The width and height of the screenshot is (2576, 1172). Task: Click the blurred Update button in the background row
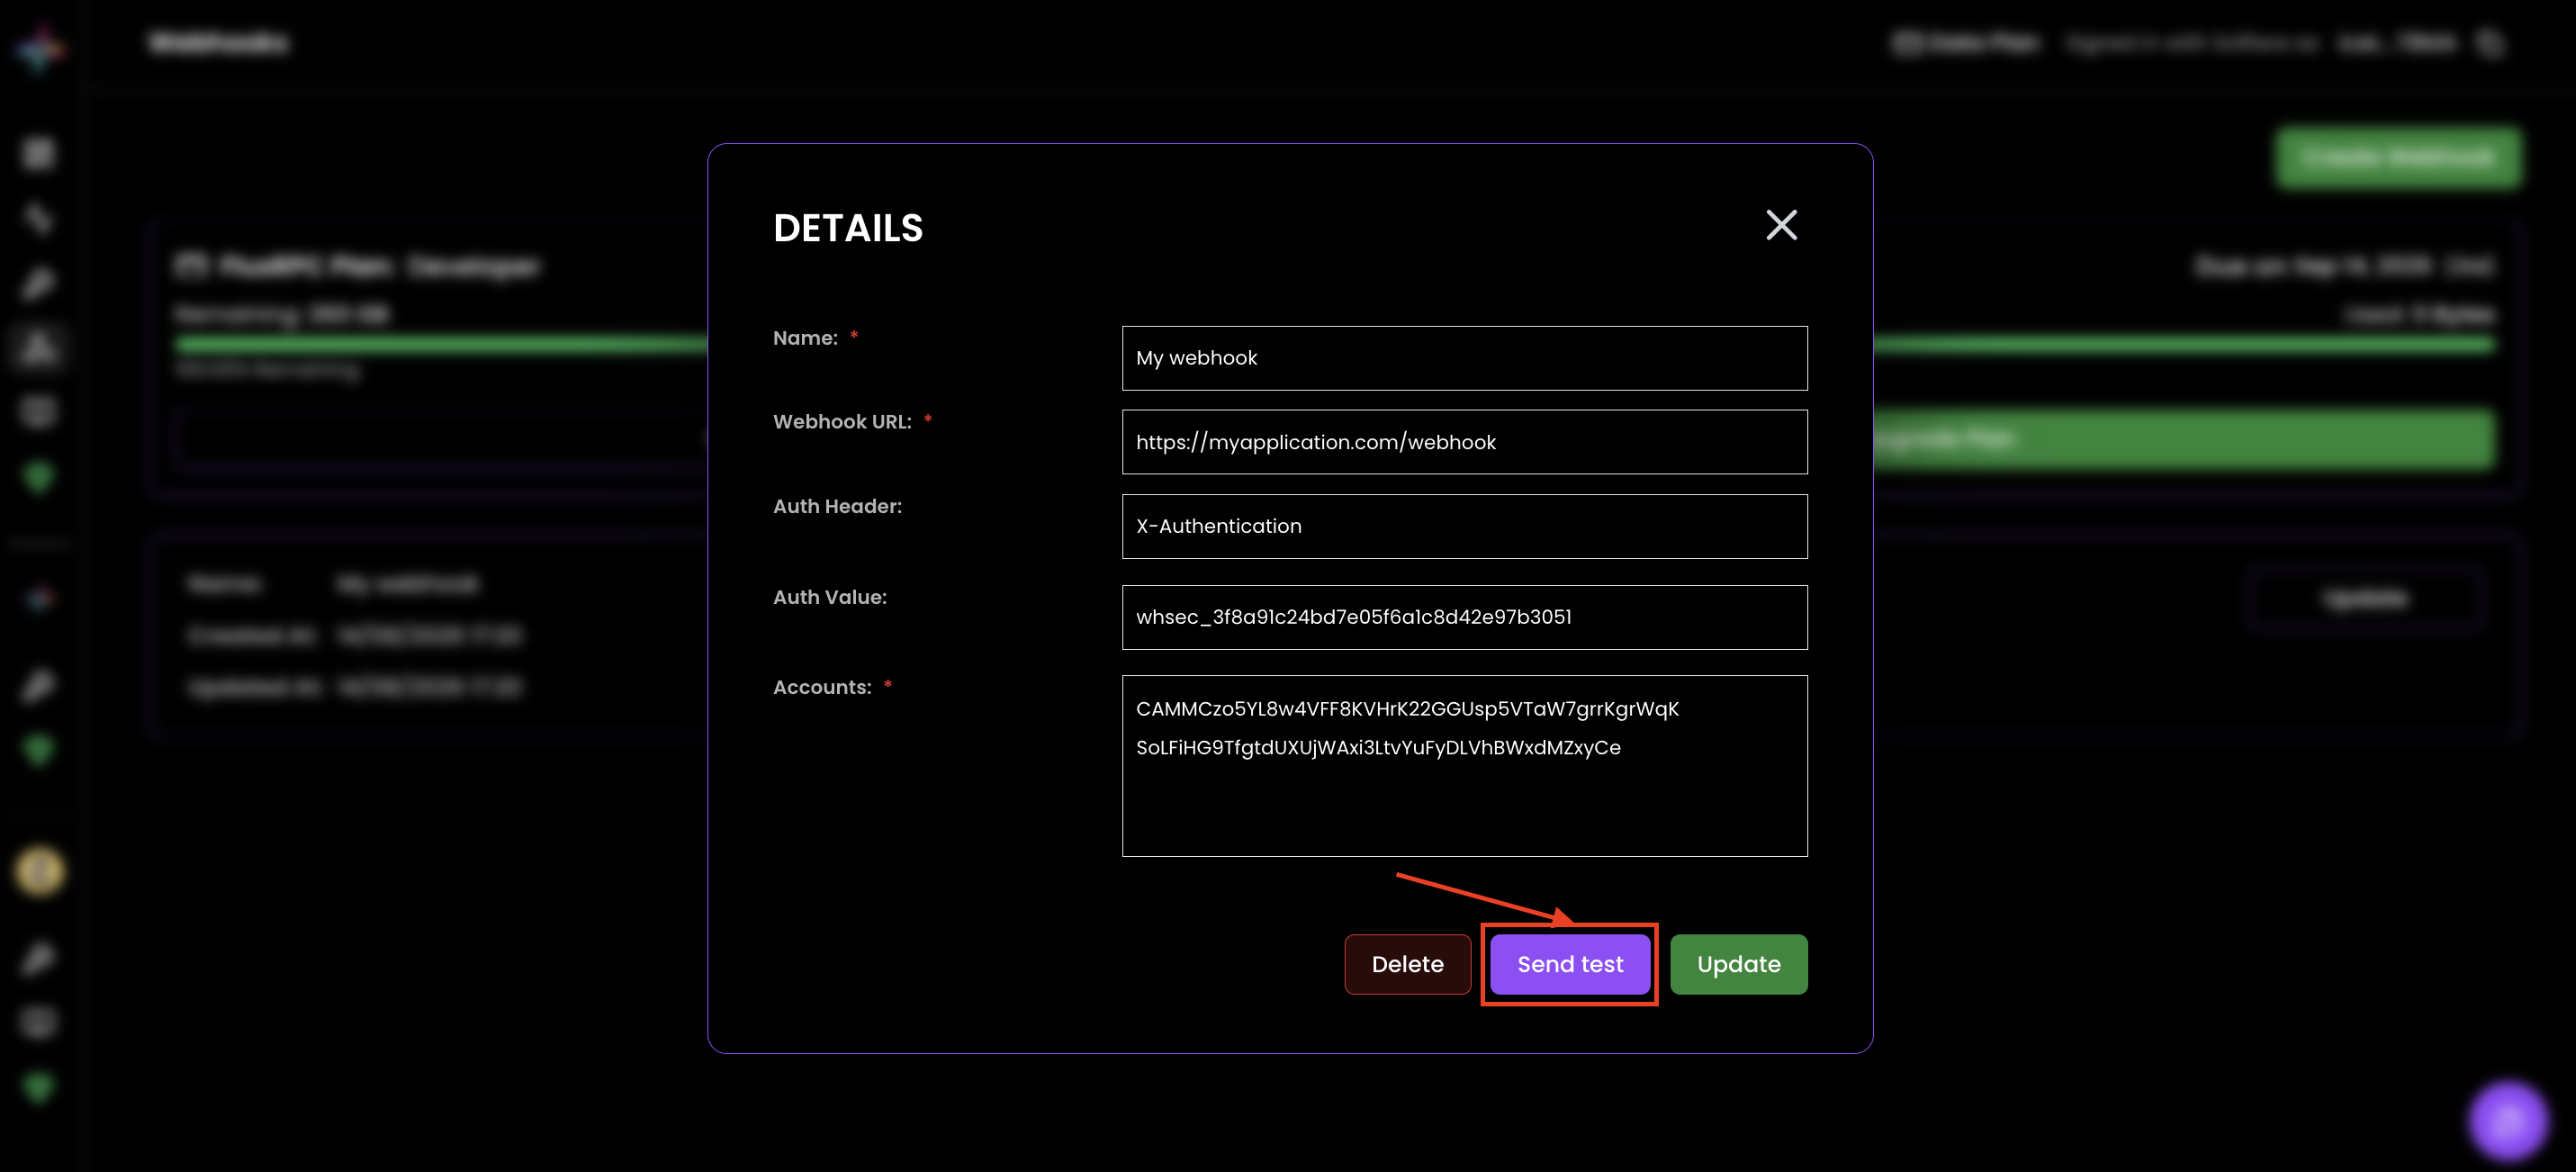[x=2365, y=598]
